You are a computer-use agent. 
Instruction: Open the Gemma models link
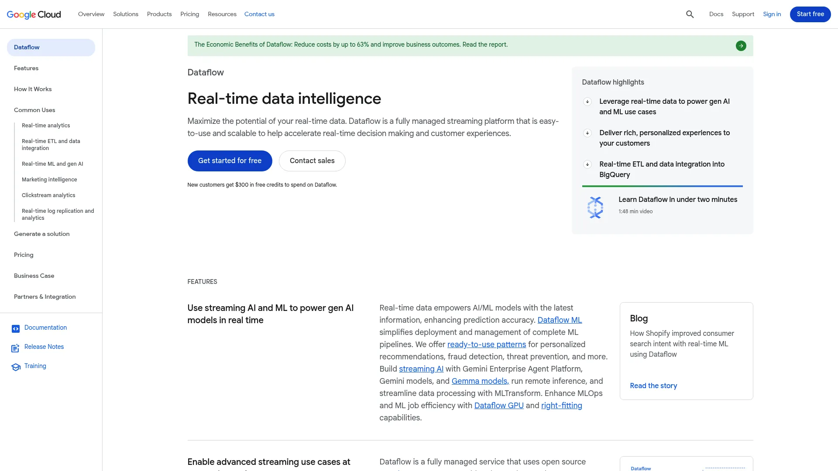480,382
